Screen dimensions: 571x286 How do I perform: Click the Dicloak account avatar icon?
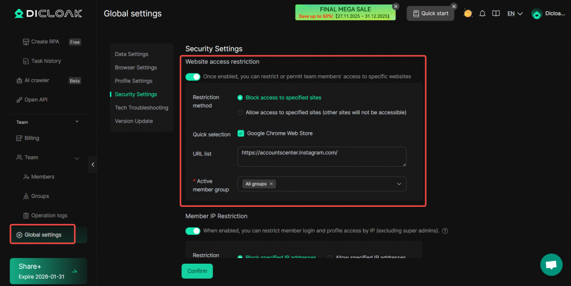pos(536,14)
